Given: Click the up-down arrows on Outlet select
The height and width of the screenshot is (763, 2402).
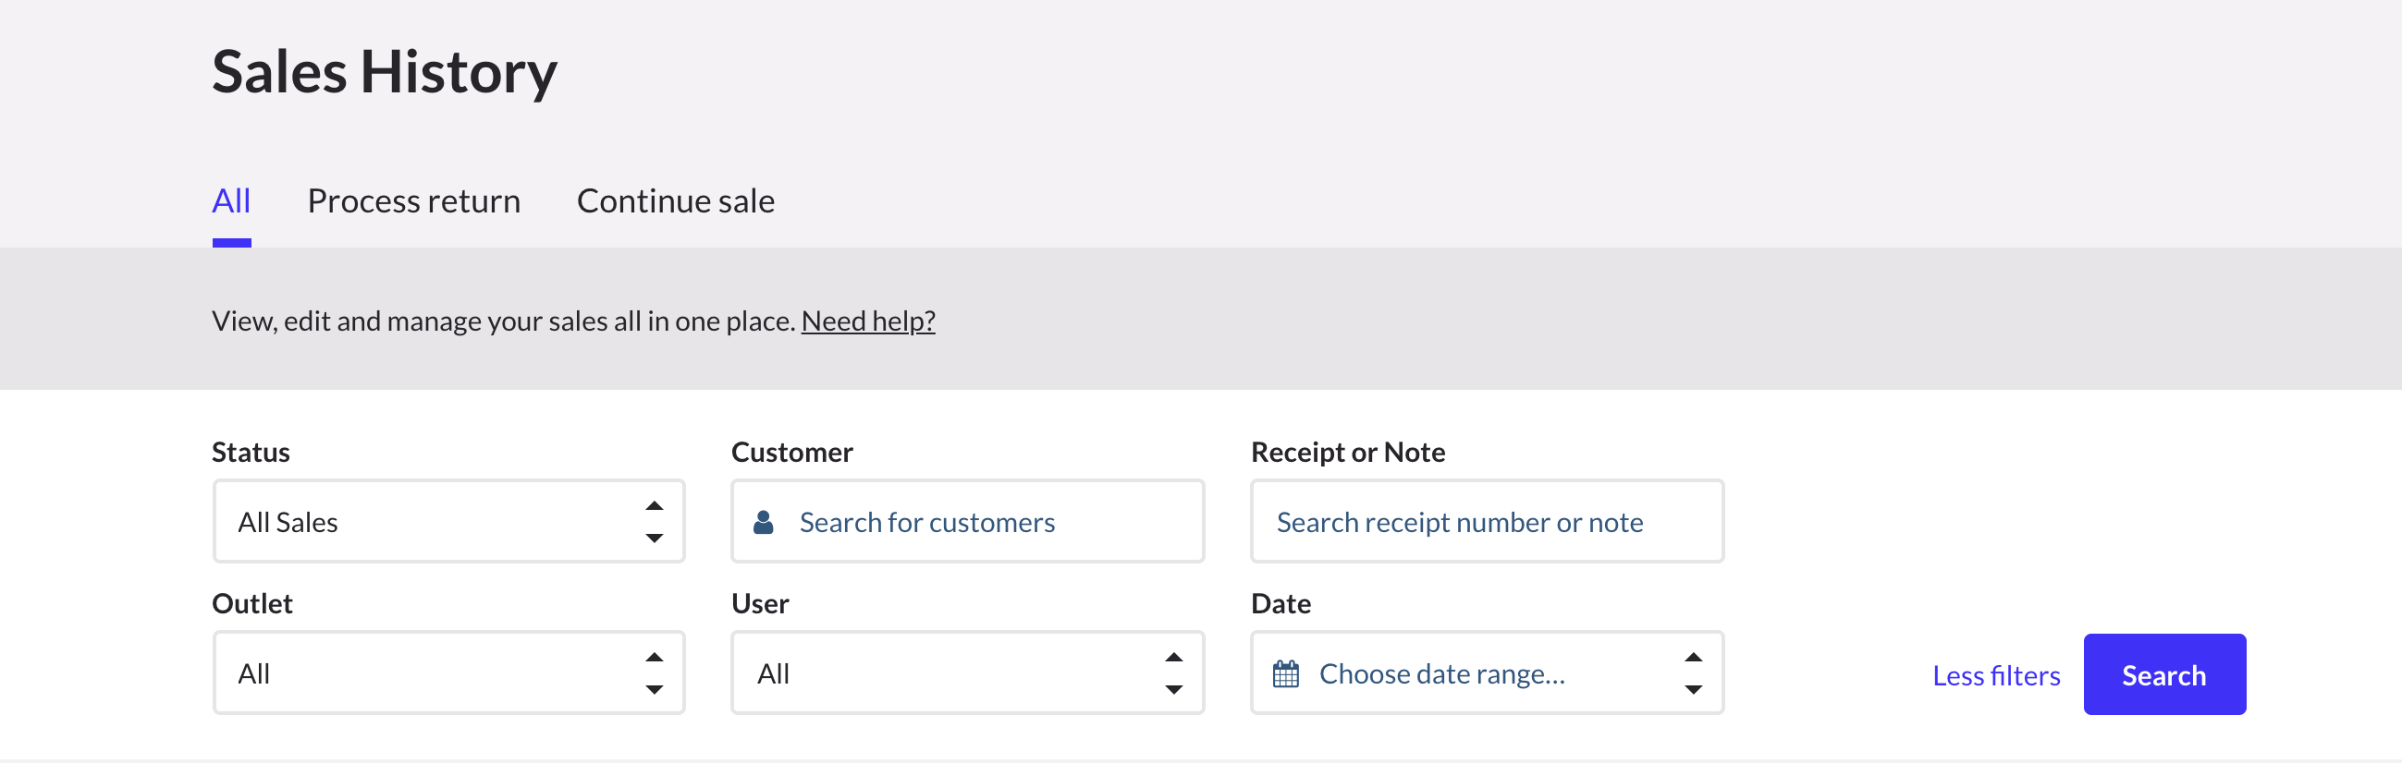Looking at the screenshot, I should [654, 673].
